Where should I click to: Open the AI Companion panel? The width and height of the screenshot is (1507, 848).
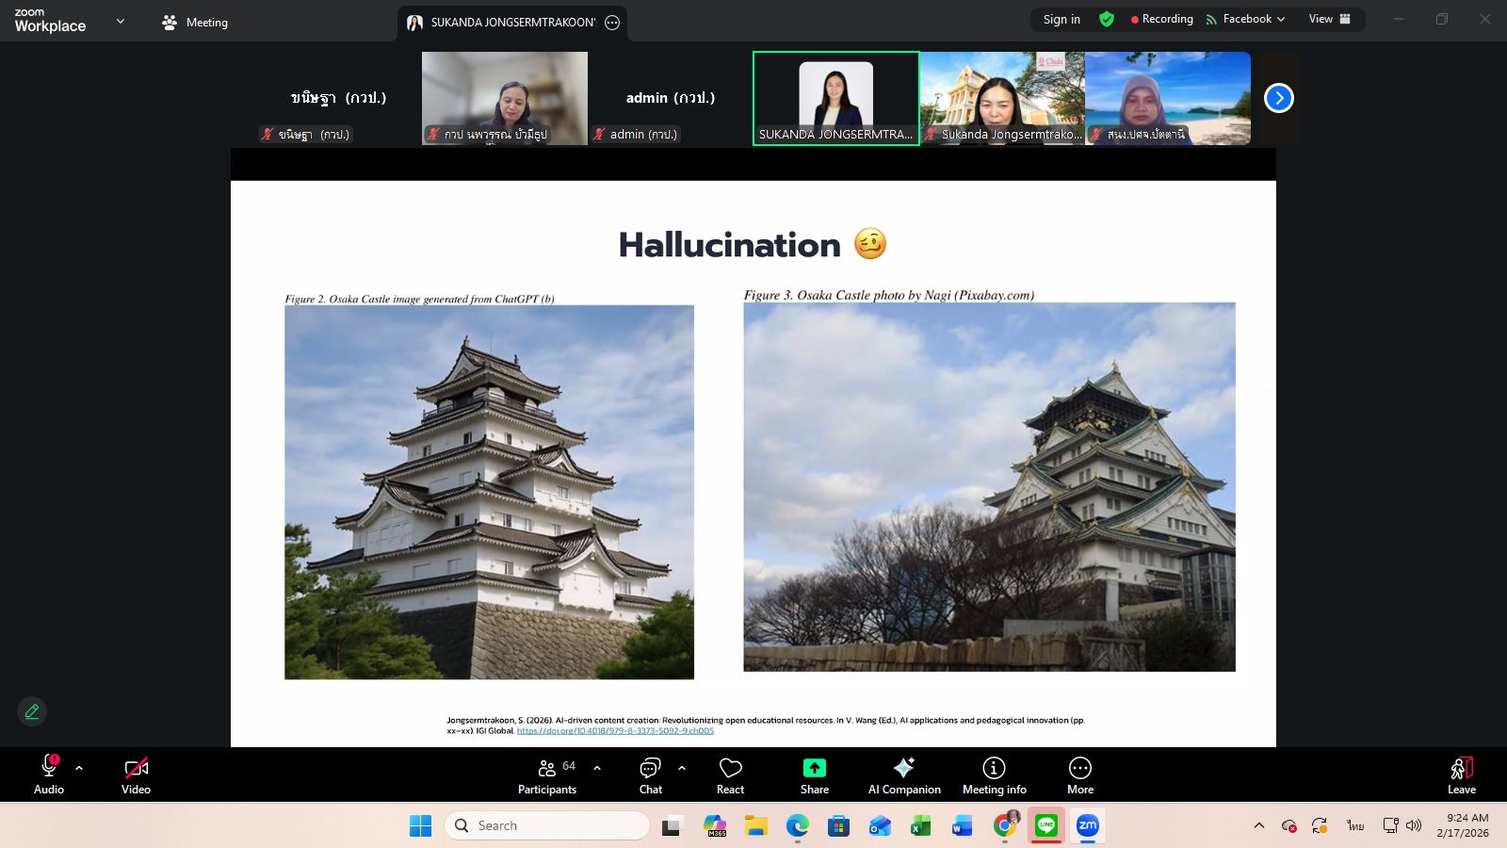[x=903, y=775]
